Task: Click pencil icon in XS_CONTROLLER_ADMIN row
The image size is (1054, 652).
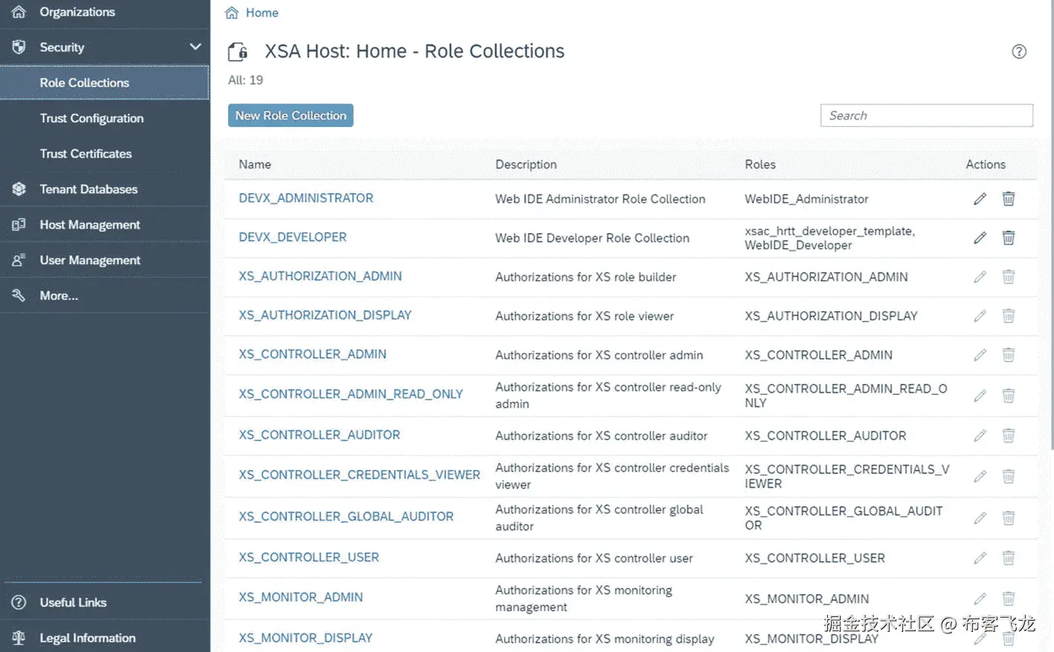Action: click(x=980, y=355)
